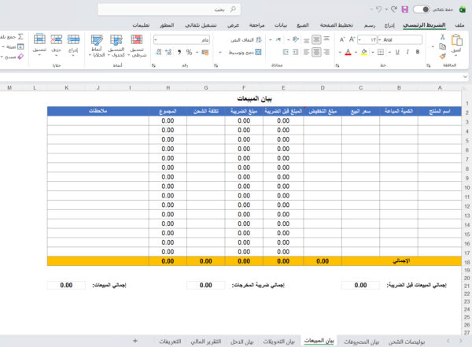Click the yellow fill color button
This screenshot has width=472, height=347.
[364, 52]
